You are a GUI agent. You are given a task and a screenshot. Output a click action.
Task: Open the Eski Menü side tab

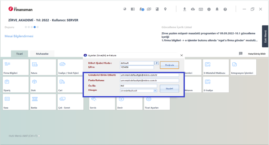click(x=265, y=36)
